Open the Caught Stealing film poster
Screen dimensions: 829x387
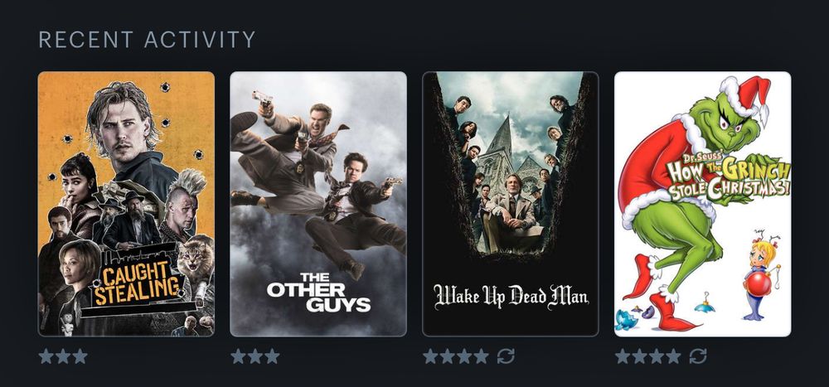(x=126, y=204)
